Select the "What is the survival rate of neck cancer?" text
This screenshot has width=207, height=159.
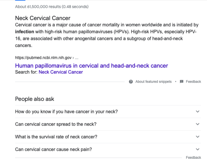(56, 137)
